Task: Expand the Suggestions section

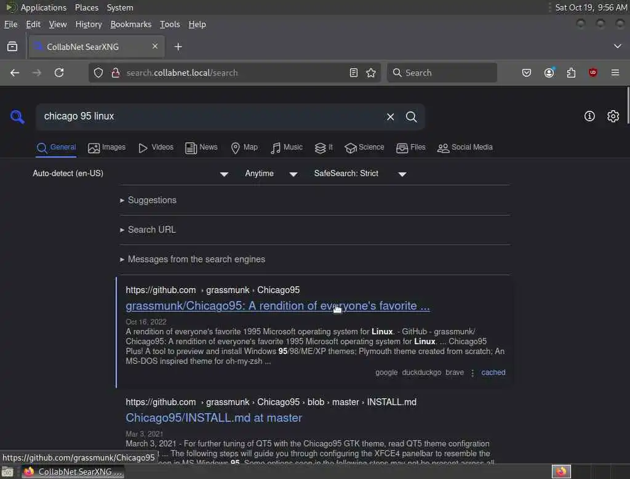Action: pyautogui.click(x=148, y=200)
